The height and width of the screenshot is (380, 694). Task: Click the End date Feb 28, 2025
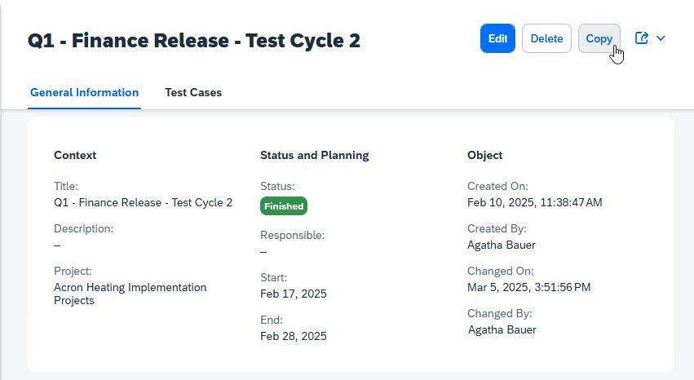coord(294,336)
